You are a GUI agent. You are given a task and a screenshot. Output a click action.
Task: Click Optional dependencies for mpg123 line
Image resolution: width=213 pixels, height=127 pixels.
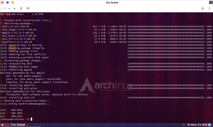[x=22, y=73]
